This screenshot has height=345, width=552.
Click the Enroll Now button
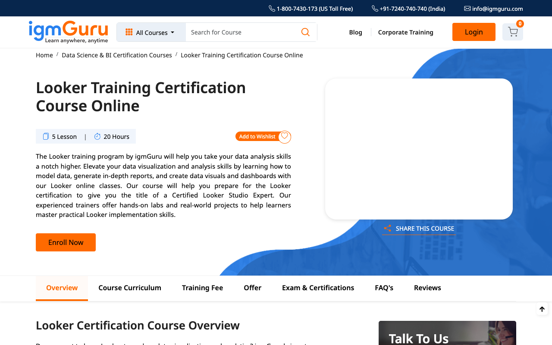pos(66,242)
